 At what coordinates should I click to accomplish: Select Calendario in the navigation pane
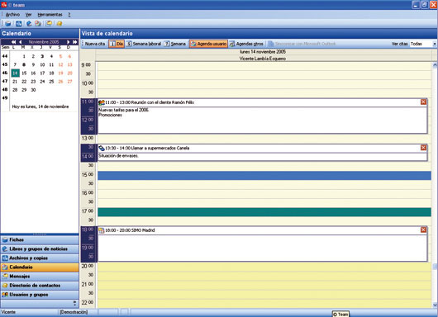40,267
